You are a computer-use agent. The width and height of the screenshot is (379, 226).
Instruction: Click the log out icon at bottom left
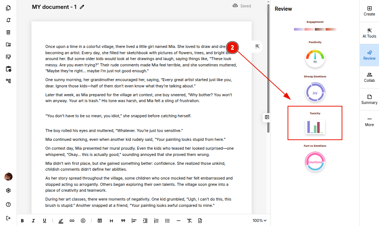pos(8,218)
